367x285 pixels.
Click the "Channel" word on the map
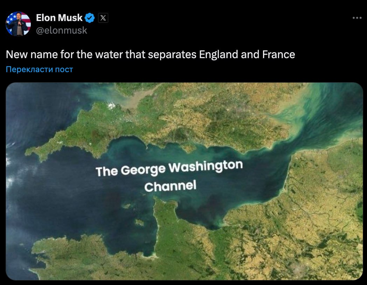point(170,186)
